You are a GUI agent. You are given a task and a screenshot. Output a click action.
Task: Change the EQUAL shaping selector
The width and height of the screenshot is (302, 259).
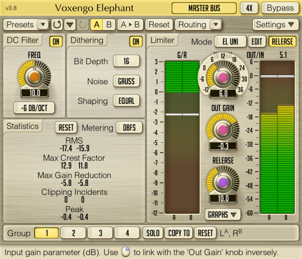coord(126,101)
